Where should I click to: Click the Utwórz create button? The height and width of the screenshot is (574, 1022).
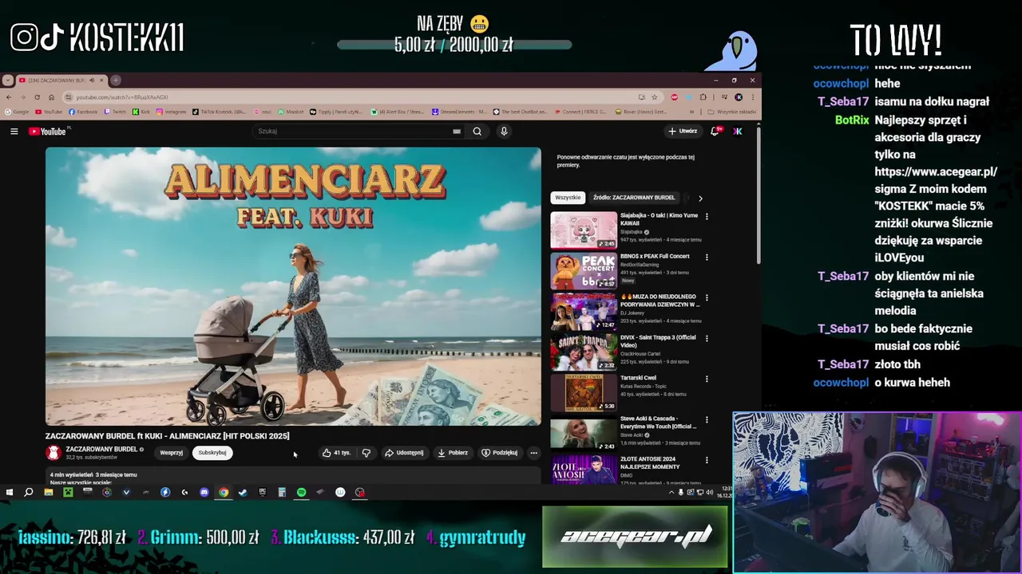(x=683, y=132)
